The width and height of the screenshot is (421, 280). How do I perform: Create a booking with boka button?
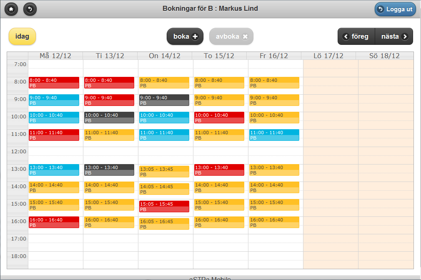tap(185, 37)
